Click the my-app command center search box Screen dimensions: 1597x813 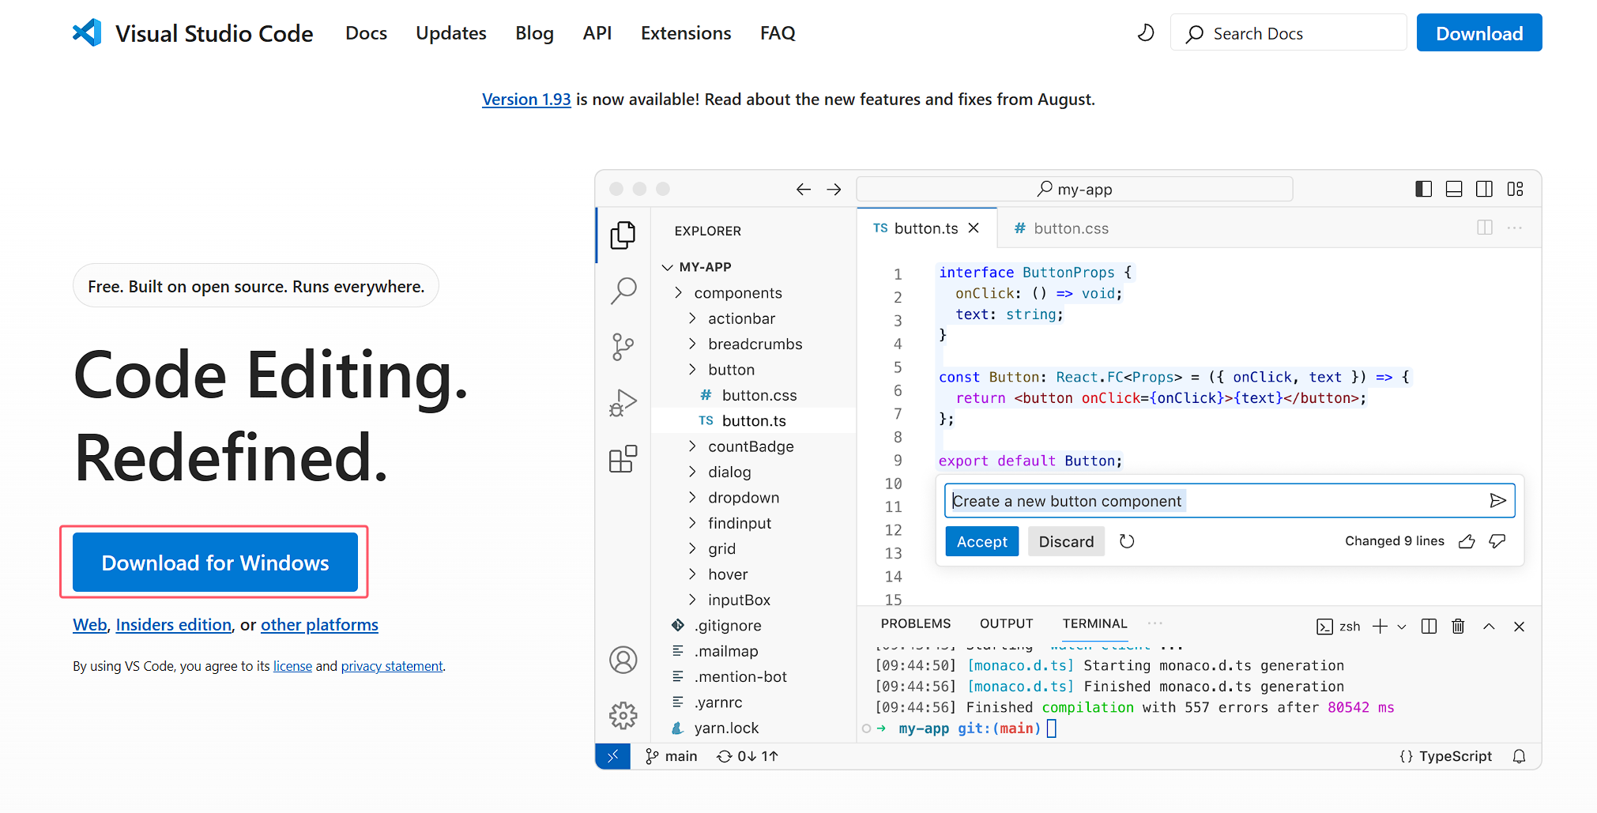[1075, 189]
